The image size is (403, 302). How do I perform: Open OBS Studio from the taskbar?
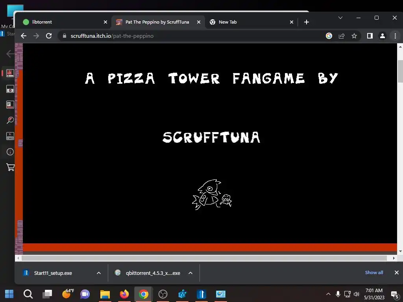(163, 294)
